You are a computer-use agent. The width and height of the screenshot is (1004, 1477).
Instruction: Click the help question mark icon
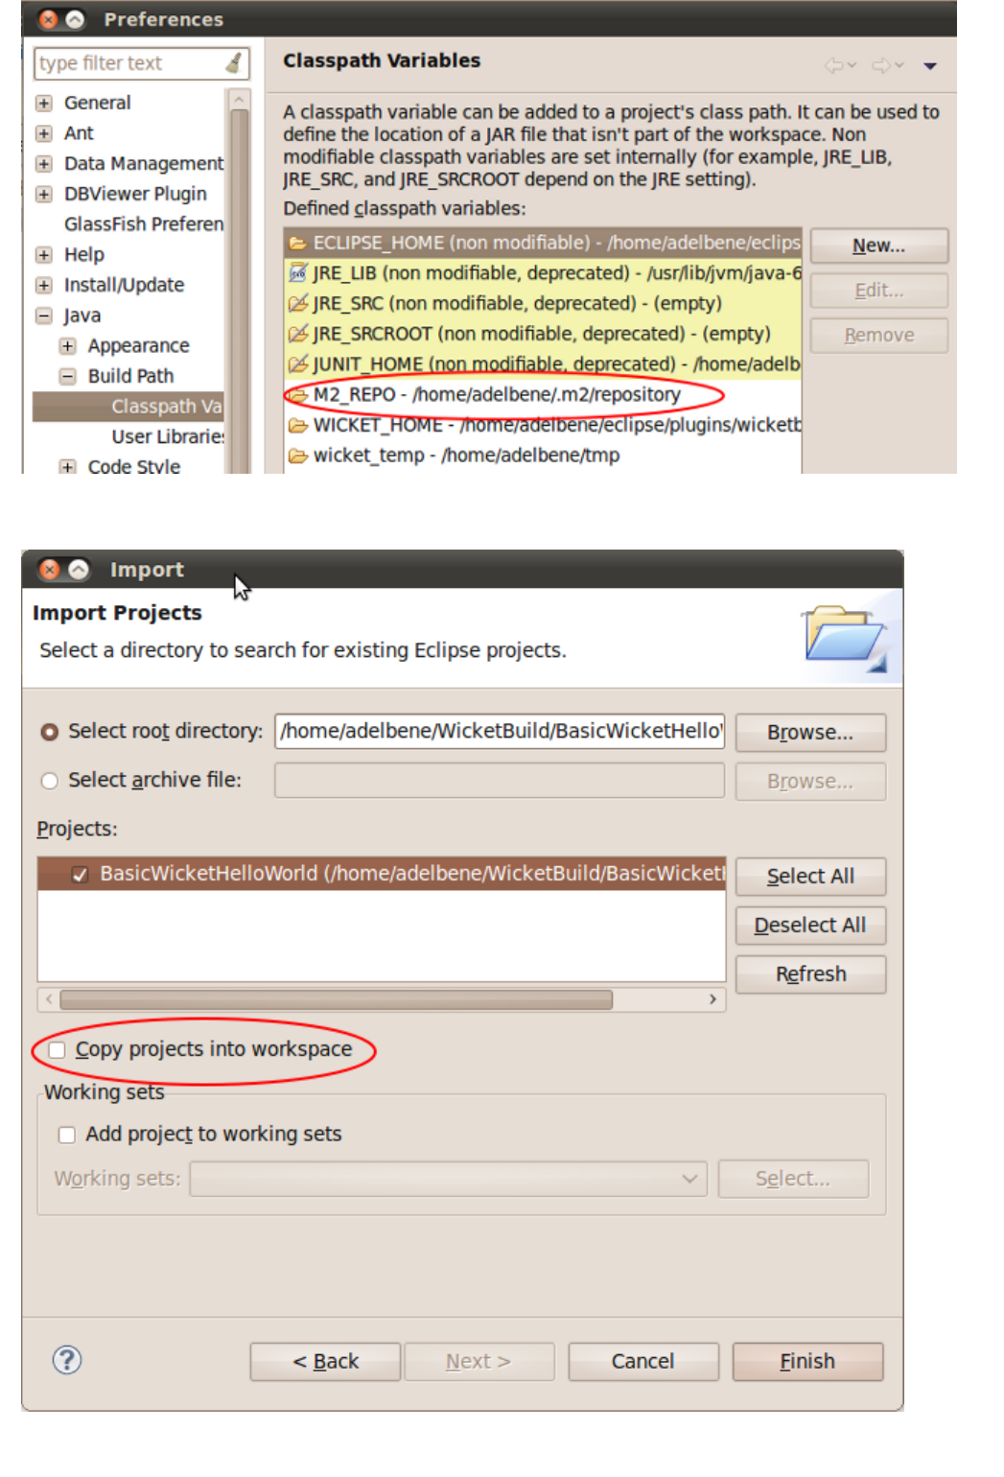(x=67, y=1359)
